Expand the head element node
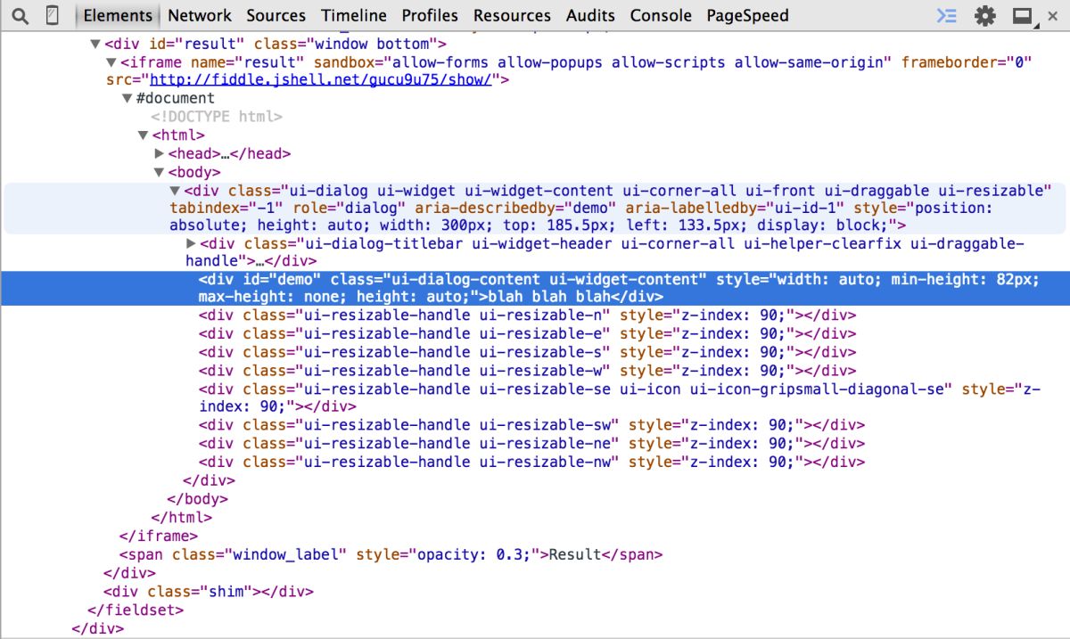This screenshot has width=1070, height=639. pyautogui.click(x=160, y=154)
